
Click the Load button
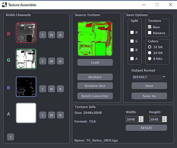click(95, 62)
